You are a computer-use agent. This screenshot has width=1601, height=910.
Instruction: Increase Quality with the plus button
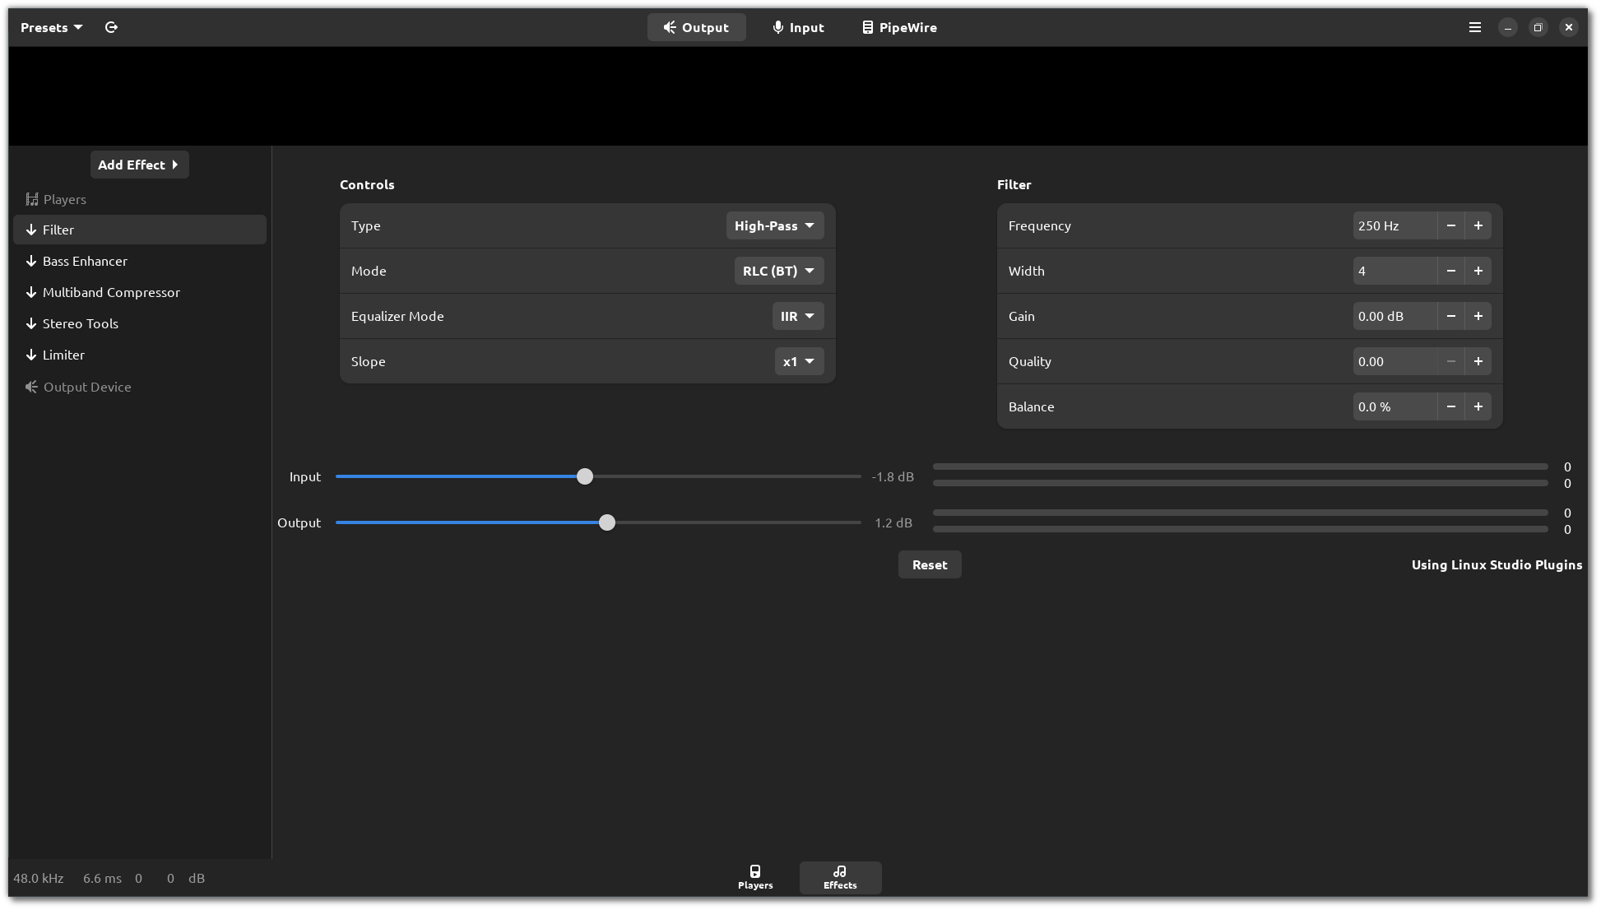point(1478,361)
